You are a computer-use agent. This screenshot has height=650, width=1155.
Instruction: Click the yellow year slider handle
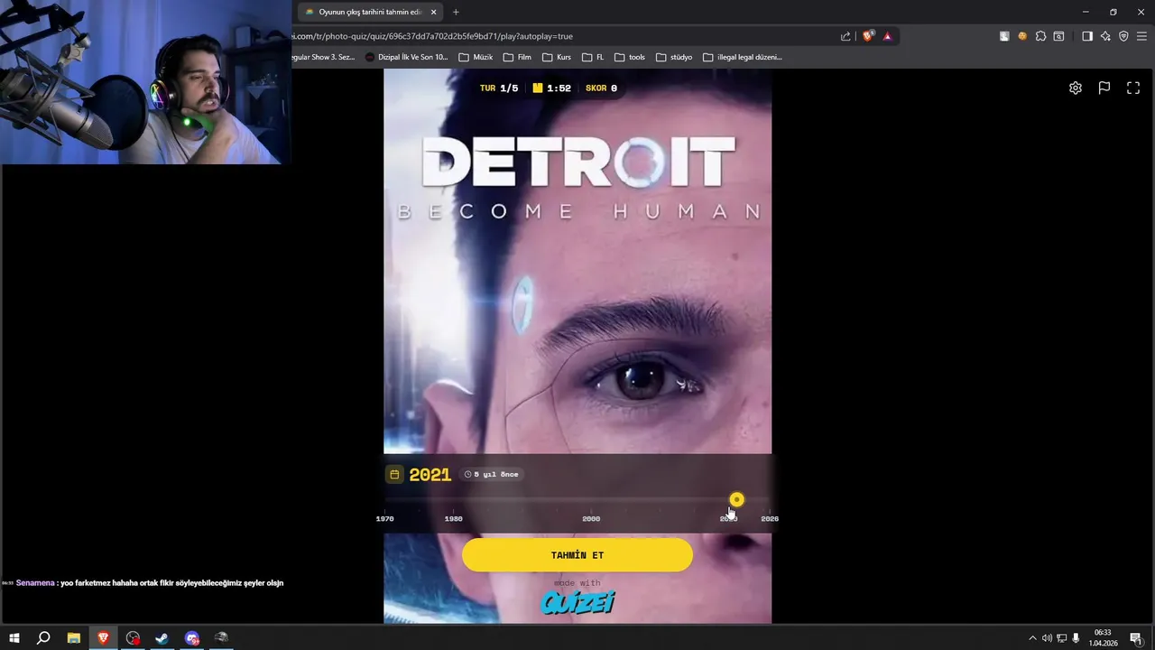tap(736, 499)
